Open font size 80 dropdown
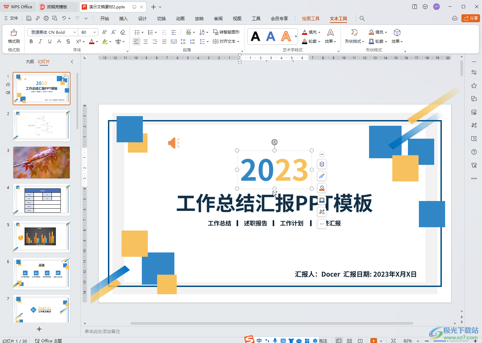482x343 pixels. [x=95, y=32]
